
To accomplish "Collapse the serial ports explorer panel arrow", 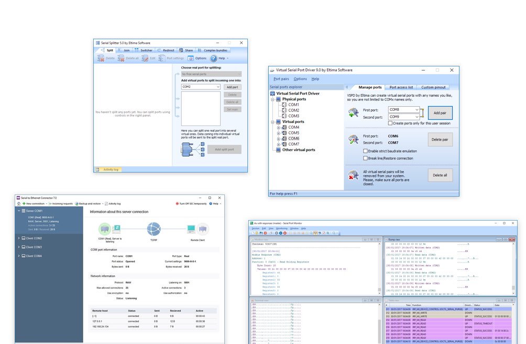I will (347, 87).
